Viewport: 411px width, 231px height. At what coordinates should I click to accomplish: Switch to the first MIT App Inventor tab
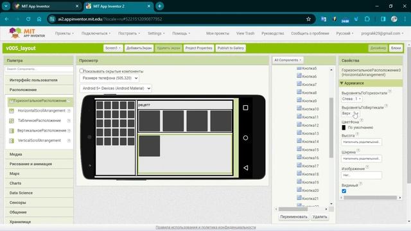point(46,6)
